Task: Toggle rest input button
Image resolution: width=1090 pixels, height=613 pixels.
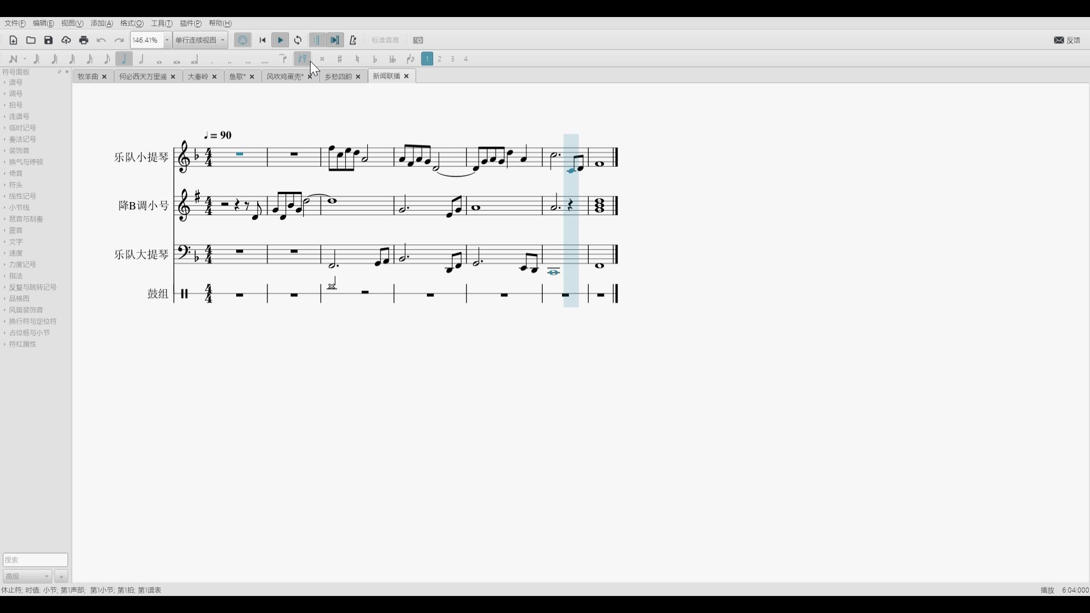Action: point(302,59)
